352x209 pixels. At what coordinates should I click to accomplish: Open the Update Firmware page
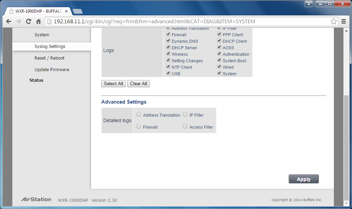click(52, 69)
